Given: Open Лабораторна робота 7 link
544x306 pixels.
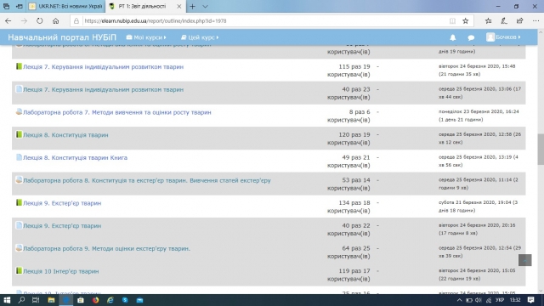Looking at the screenshot, I should [x=117, y=112].
